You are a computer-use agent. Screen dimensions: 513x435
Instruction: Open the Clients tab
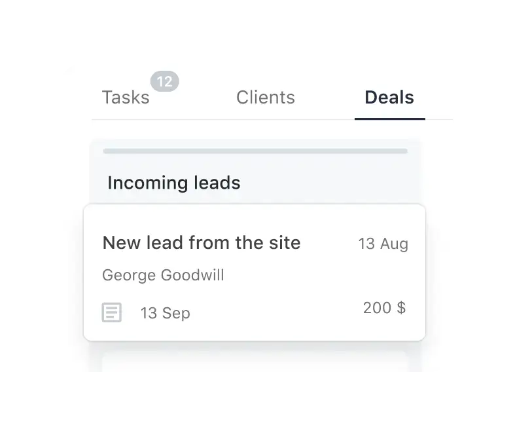[266, 98]
